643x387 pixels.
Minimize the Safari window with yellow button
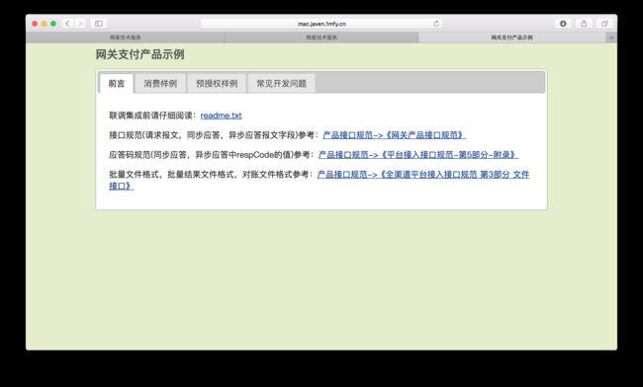[44, 24]
